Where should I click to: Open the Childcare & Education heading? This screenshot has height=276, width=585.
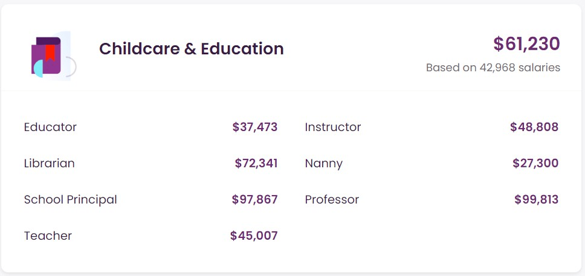click(x=191, y=49)
